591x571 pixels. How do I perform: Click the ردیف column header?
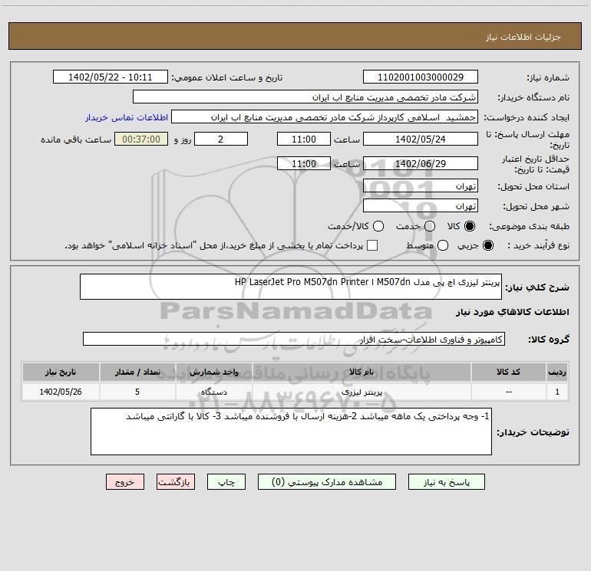click(557, 372)
